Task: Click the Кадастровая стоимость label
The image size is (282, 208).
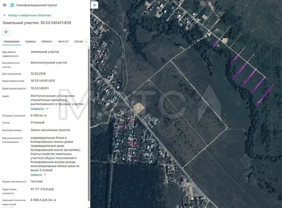Action: point(9,191)
